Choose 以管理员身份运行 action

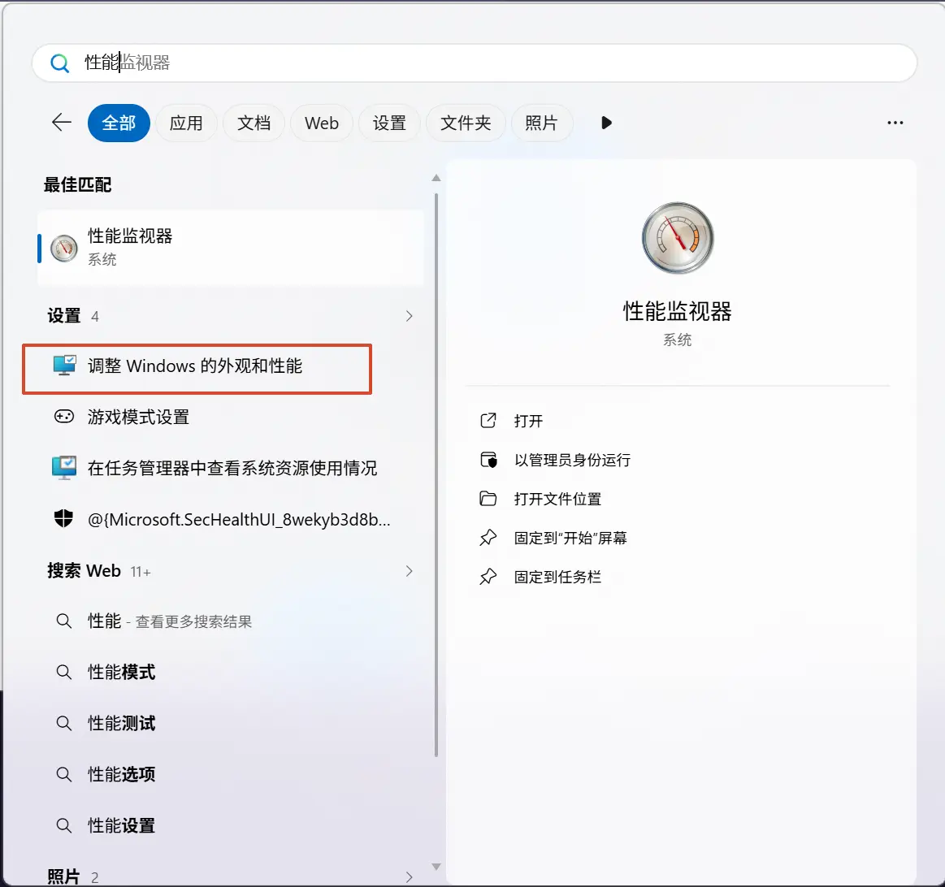573,460
